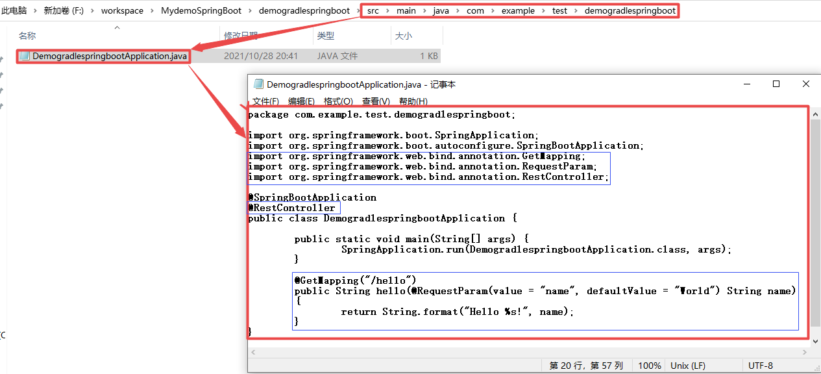Open the 文件(F) menu in Notepad
This screenshot has width=821, height=374.
pyautogui.click(x=265, y=101)
